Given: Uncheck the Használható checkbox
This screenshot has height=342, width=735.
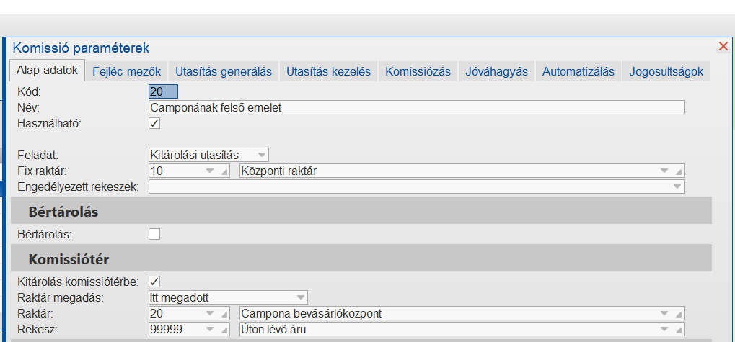Looking at the screenshot, I should pyautogui.click(x=154, y=123).
